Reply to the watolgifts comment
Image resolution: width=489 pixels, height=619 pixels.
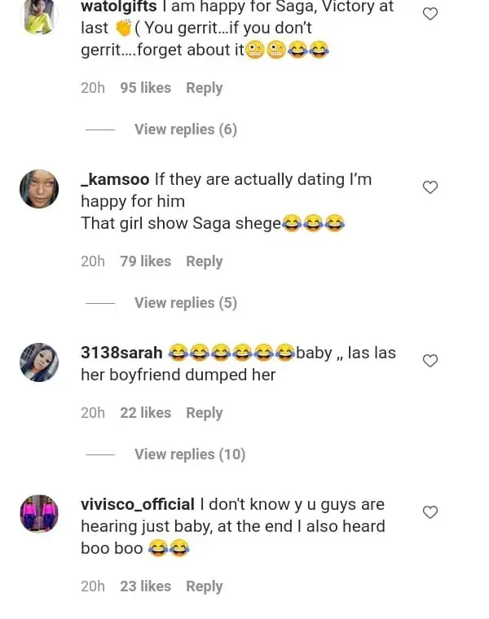tap(204, 88)
